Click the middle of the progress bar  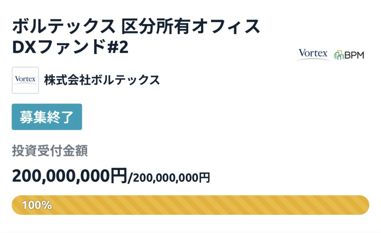pos(190,205)
